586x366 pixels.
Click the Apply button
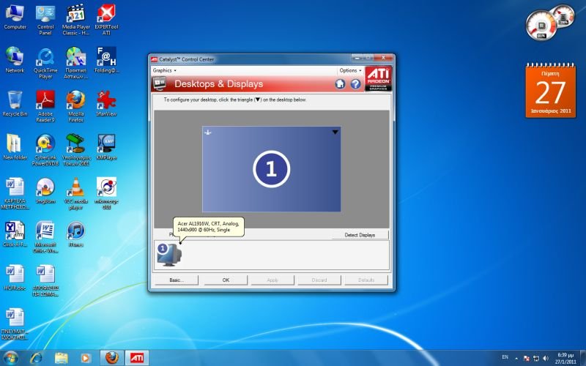click(x=272, y=280)
